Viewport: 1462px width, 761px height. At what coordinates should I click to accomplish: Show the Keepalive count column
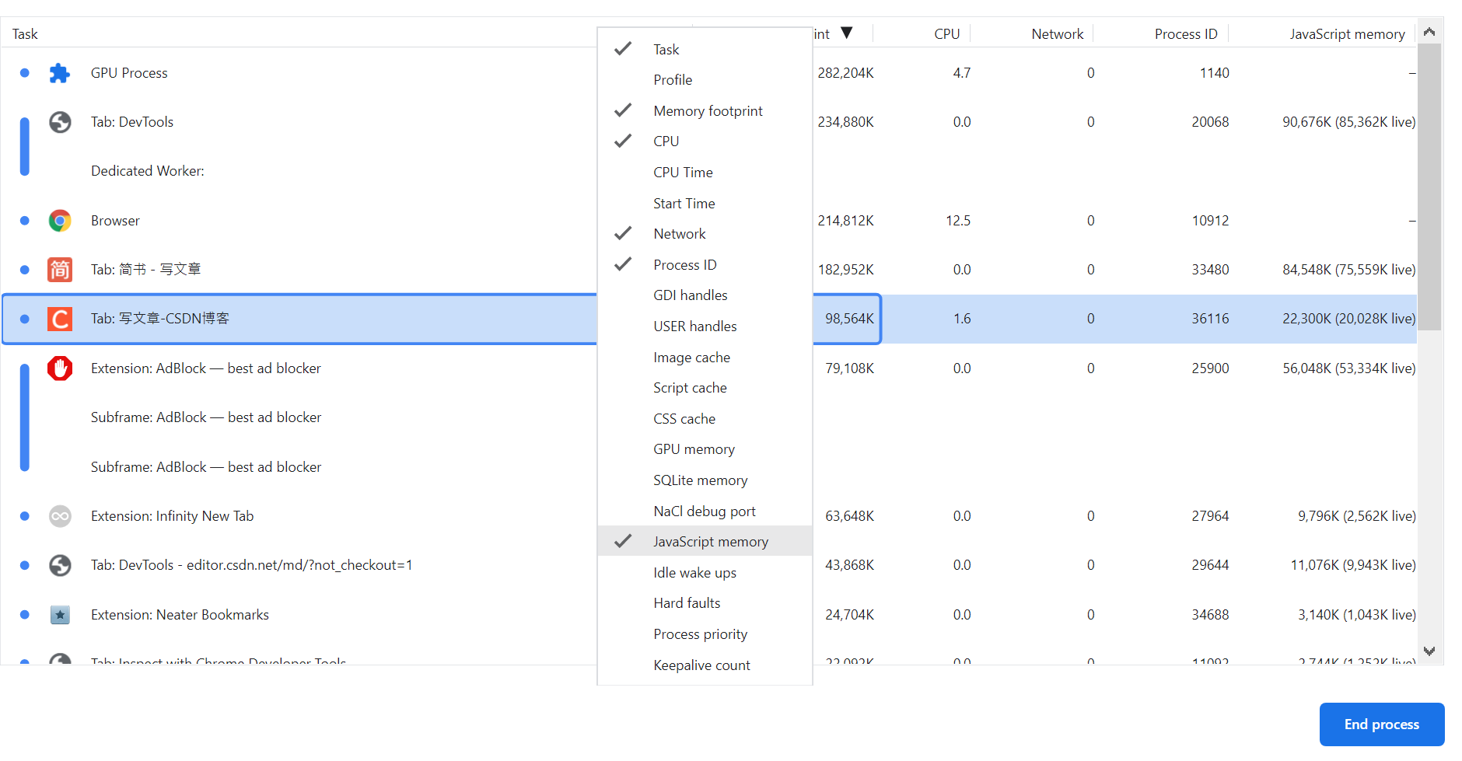coord(705,665)
